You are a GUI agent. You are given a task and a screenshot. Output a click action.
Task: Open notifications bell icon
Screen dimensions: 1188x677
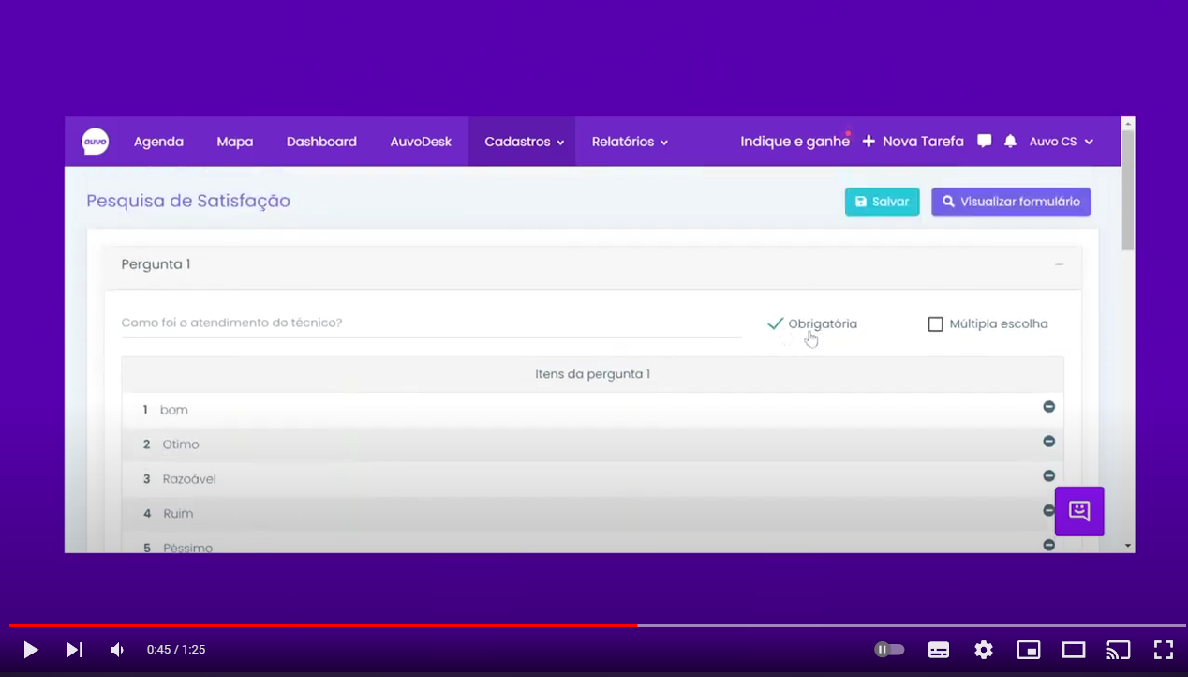pyautogui.click(x=1010, y=142)
